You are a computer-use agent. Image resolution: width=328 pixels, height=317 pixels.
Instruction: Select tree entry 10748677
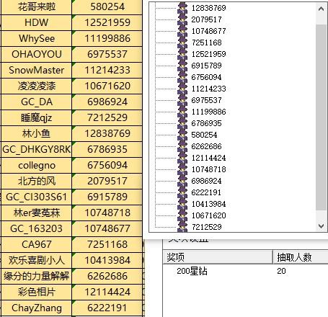tap(208, 31)
